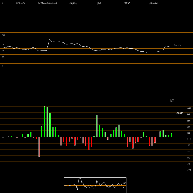
Task: Click the MR scale label -20
Action: [188, 146]
